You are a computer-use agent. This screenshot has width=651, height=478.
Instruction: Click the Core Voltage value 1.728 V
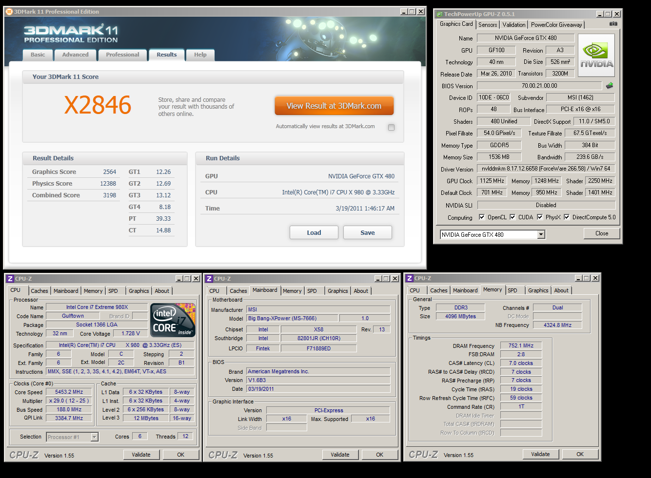130,333
